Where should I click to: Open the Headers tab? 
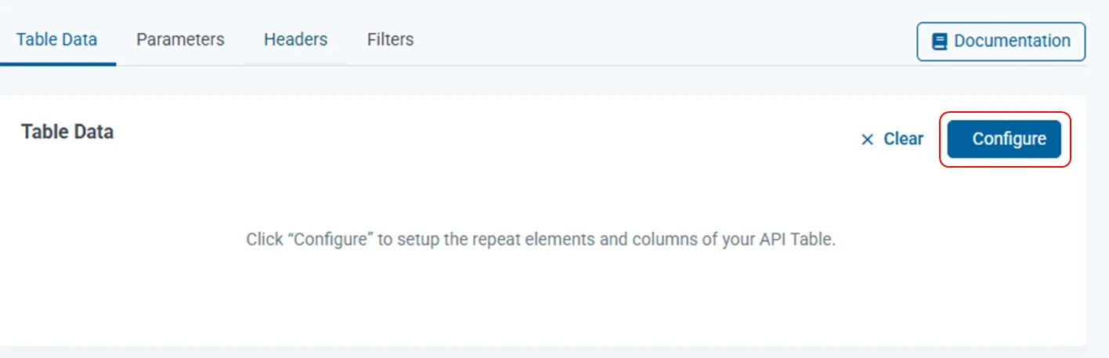coord(295,39)
